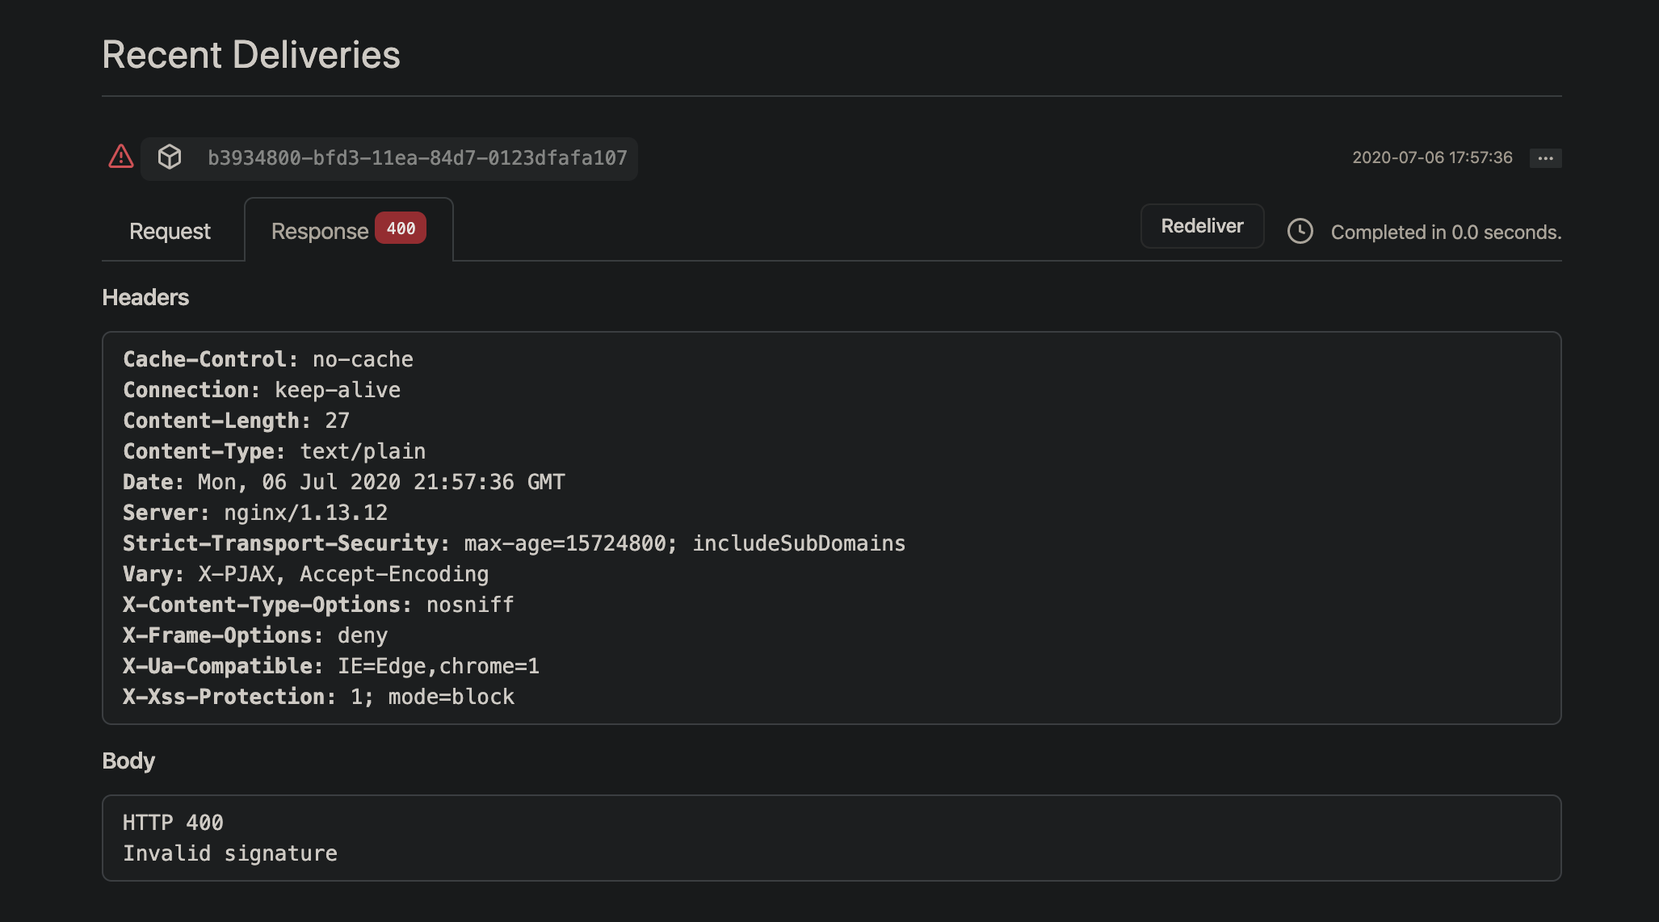Screen dimensions: 1659x922
Task: Click the cube package icon beside delivery ID
Action: (x=171, y=157)
